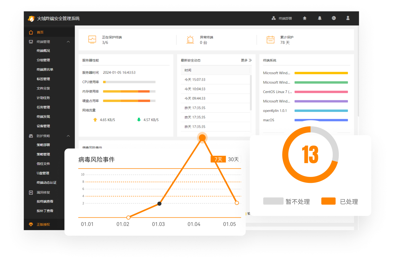This screenshot has height=264, width=395.
Task: Click the donut chart number 13
Action: (x=310, y=155)
